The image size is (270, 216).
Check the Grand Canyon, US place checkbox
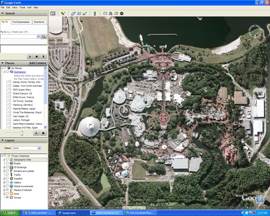tap(10, 93)
